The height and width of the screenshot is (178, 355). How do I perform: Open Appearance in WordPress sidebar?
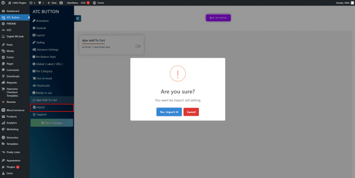pos(15,160)
